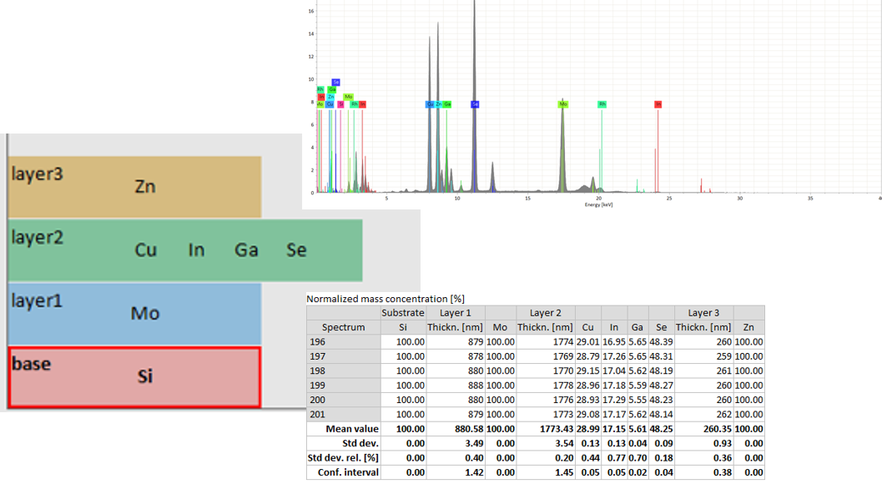Image resolution: width=882 pixels, height=484 pixels.
Task: Select the Se marker on the main spectrum peak
Action: 475,103
